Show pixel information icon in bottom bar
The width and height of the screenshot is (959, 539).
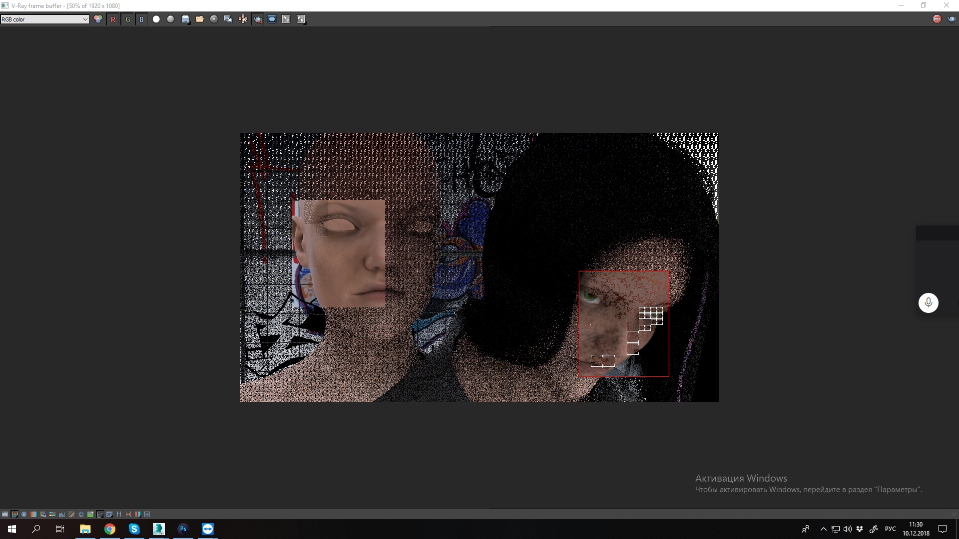pyautogui.click(x=24, y=514)
